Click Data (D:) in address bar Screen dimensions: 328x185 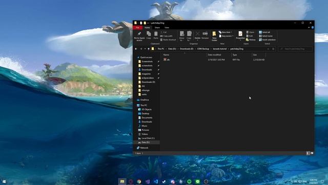172,49
